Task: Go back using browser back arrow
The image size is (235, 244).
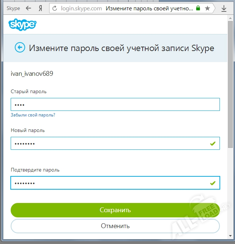Action: pos(28,8)
